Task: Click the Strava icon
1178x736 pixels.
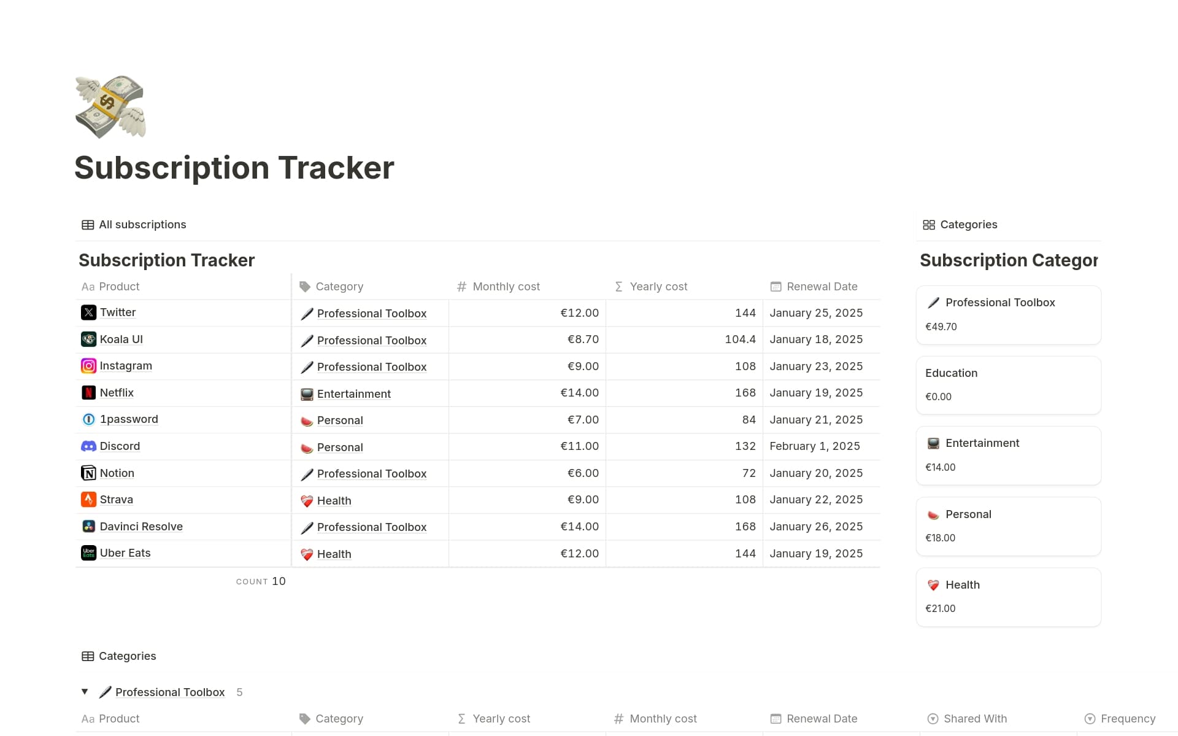Action: point(88,499)
